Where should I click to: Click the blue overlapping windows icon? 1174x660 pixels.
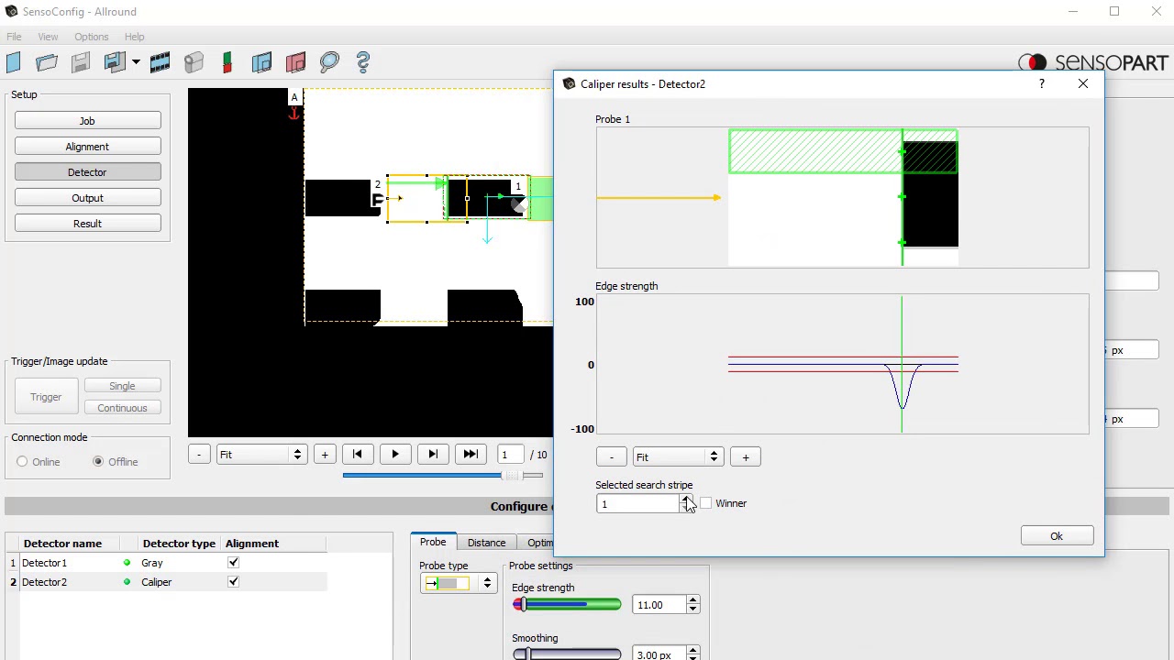click(x=261, y=62)
